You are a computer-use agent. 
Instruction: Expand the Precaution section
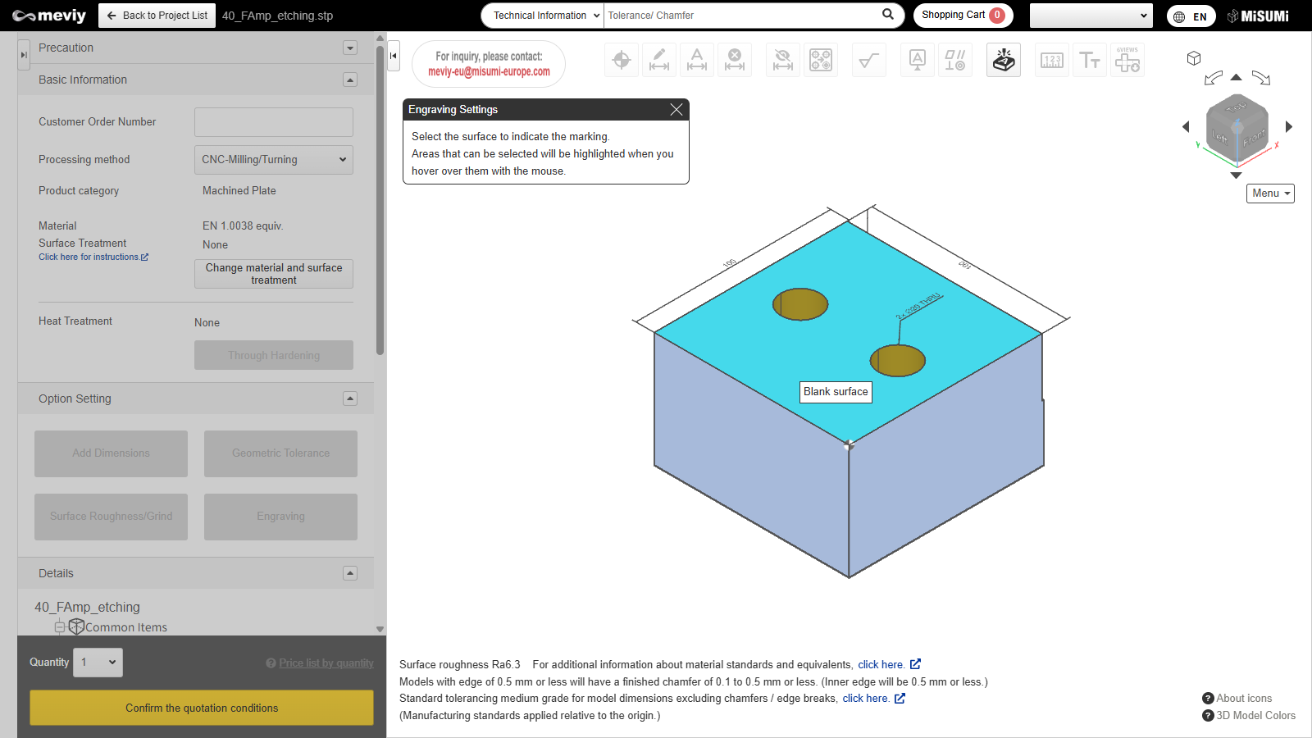pyautogui.click(x=350, y=48)
